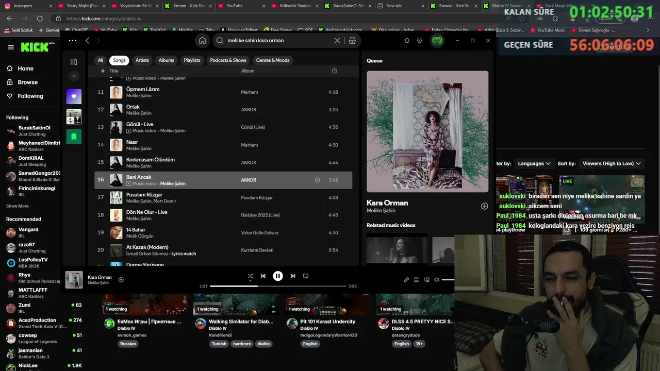The height and width of the screenshot is (371, 660).
Task: Open Spotify notifications bell
Action: click(407, 40)
